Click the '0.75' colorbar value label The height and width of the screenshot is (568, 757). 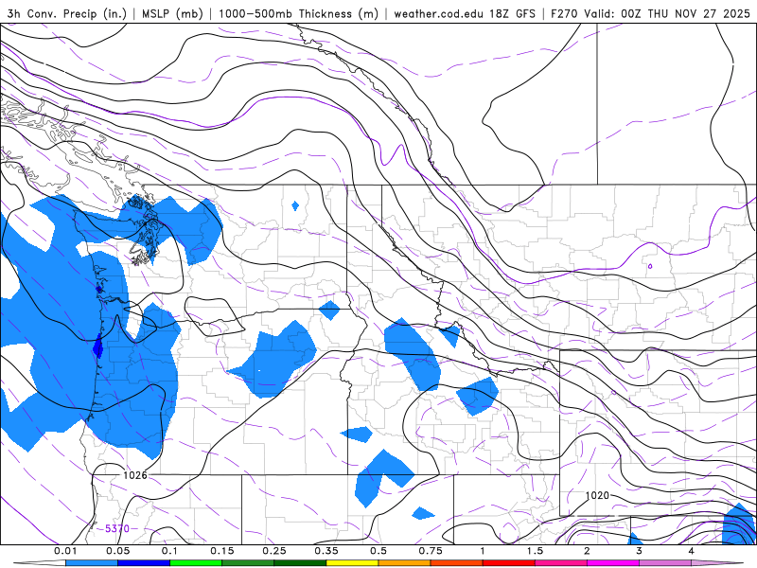point(431,551)
